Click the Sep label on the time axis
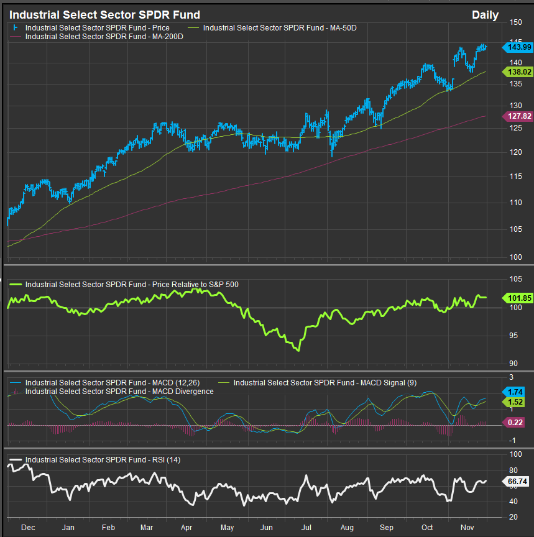534x537 pixels. coord(387,528)
